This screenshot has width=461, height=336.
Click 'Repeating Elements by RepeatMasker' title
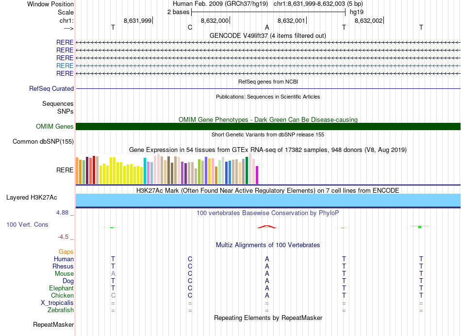(268, 318)
